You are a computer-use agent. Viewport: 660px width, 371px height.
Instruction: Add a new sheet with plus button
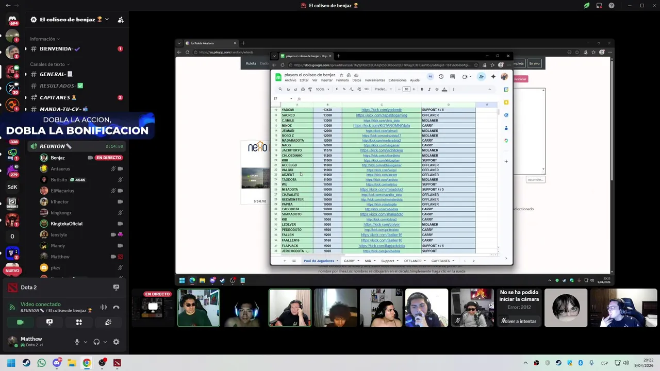point(284,261)
